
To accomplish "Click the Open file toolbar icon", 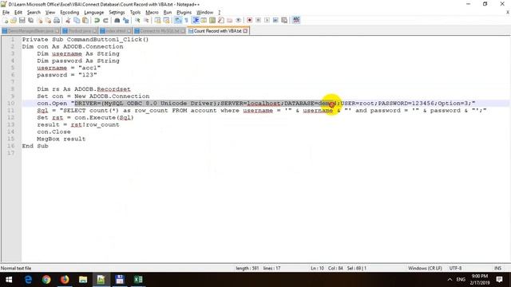I will coord(14,20).
